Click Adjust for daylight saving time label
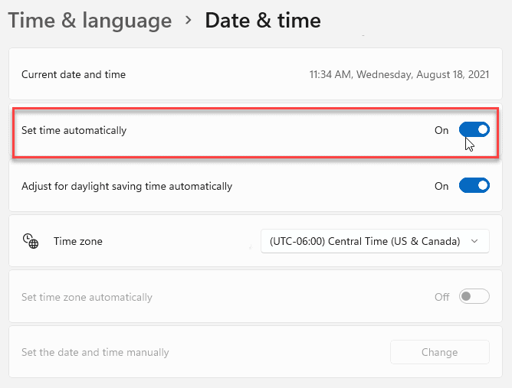This screenshot has width=512, height=388. point(126,186)
